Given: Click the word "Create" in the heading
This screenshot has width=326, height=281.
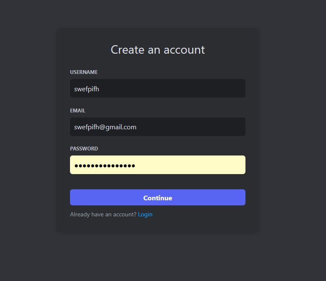Looking at the screenshot, I should pyautogui.click(x=128, y=50).
